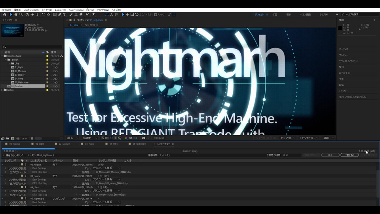Expand the Solids folder in Project

pos(2,90)
